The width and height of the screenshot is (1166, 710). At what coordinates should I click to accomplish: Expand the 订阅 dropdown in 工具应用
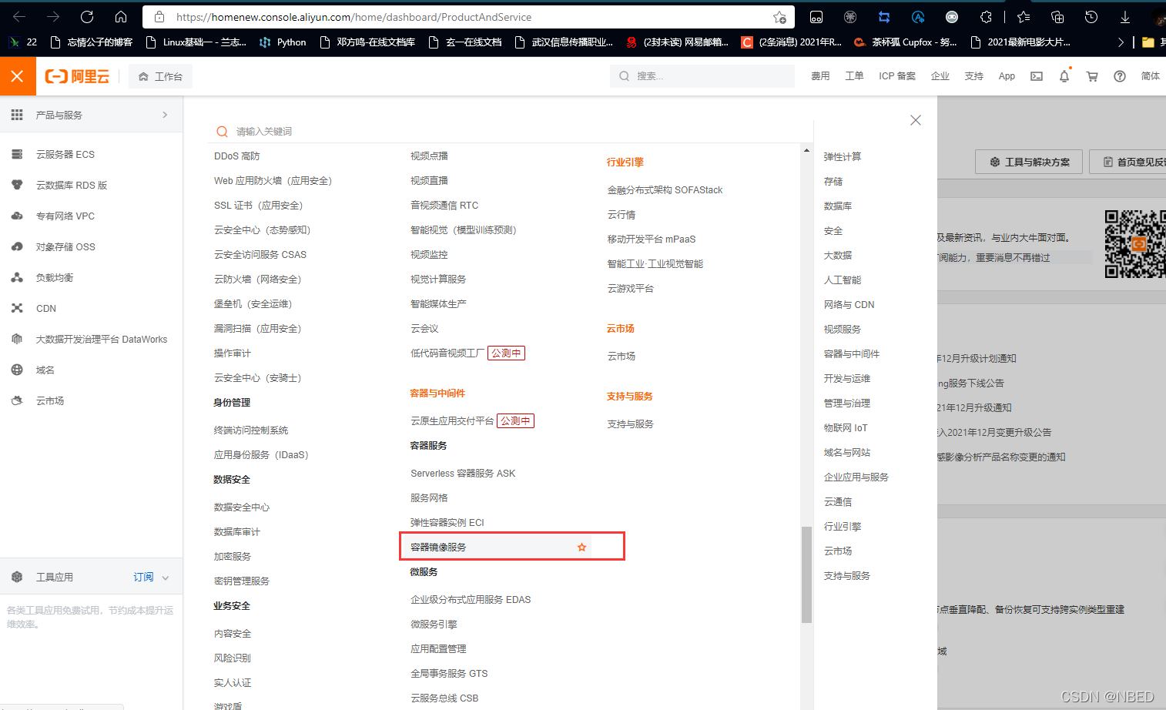152,577
